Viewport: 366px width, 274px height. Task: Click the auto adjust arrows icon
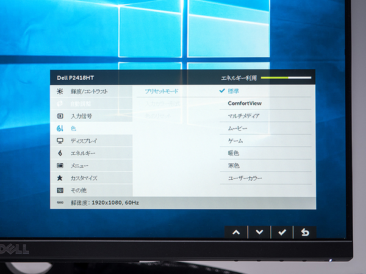coord(60,104)
